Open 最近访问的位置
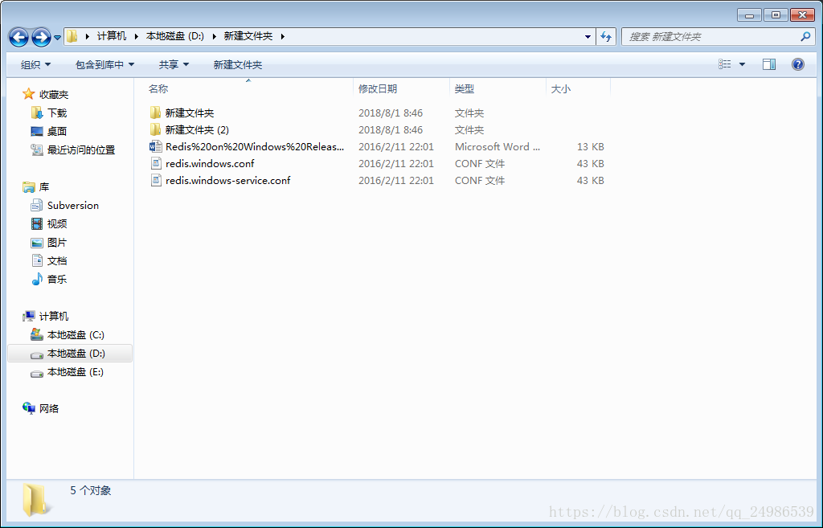 [x=81, y=149]
